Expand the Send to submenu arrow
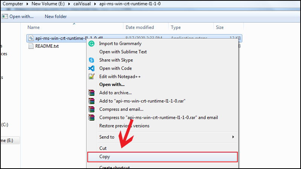The height and width of the screenshot is (169, 301). coord(233,137)
